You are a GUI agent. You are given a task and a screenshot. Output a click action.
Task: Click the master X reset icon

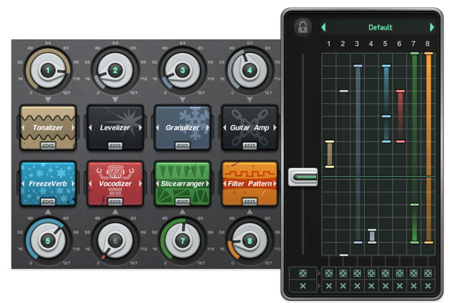click(303, 286)
